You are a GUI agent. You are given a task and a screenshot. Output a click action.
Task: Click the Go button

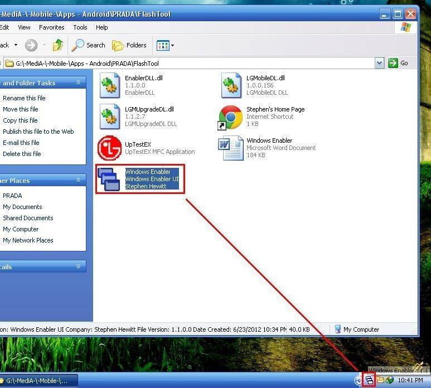tap(398, 63)
